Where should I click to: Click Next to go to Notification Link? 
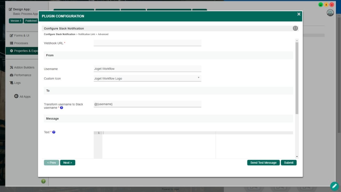[68, 163]
